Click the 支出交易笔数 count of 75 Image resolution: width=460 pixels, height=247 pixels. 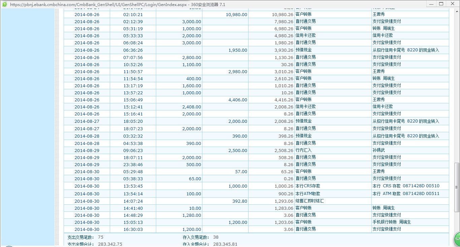coord(101,237)
